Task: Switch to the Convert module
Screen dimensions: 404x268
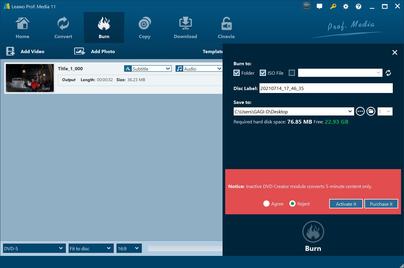Action: coord(63,27)
